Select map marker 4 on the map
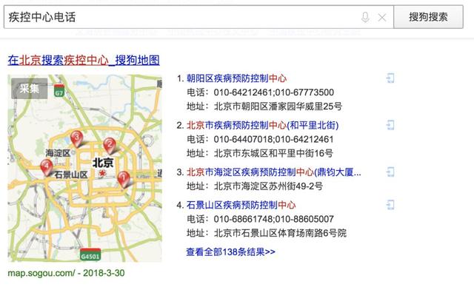This screenshot has height=287, width=474. coord(47,167)
